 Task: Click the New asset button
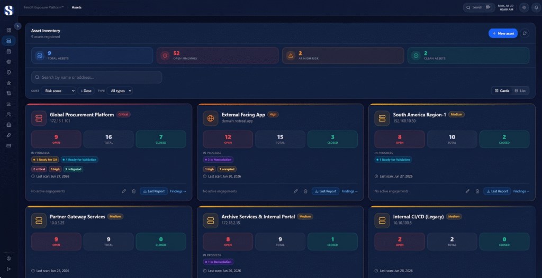(x=503, y=33)
